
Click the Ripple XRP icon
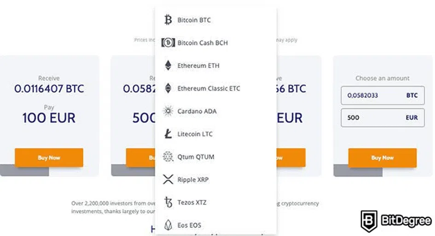[x=168, y=179]
